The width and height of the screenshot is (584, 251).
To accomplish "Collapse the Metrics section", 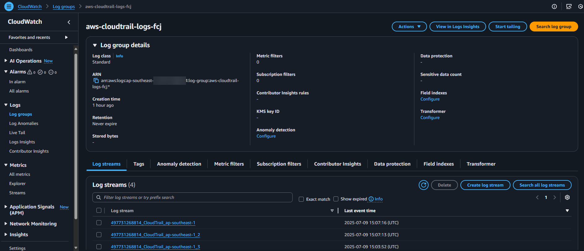I will 6,165.
